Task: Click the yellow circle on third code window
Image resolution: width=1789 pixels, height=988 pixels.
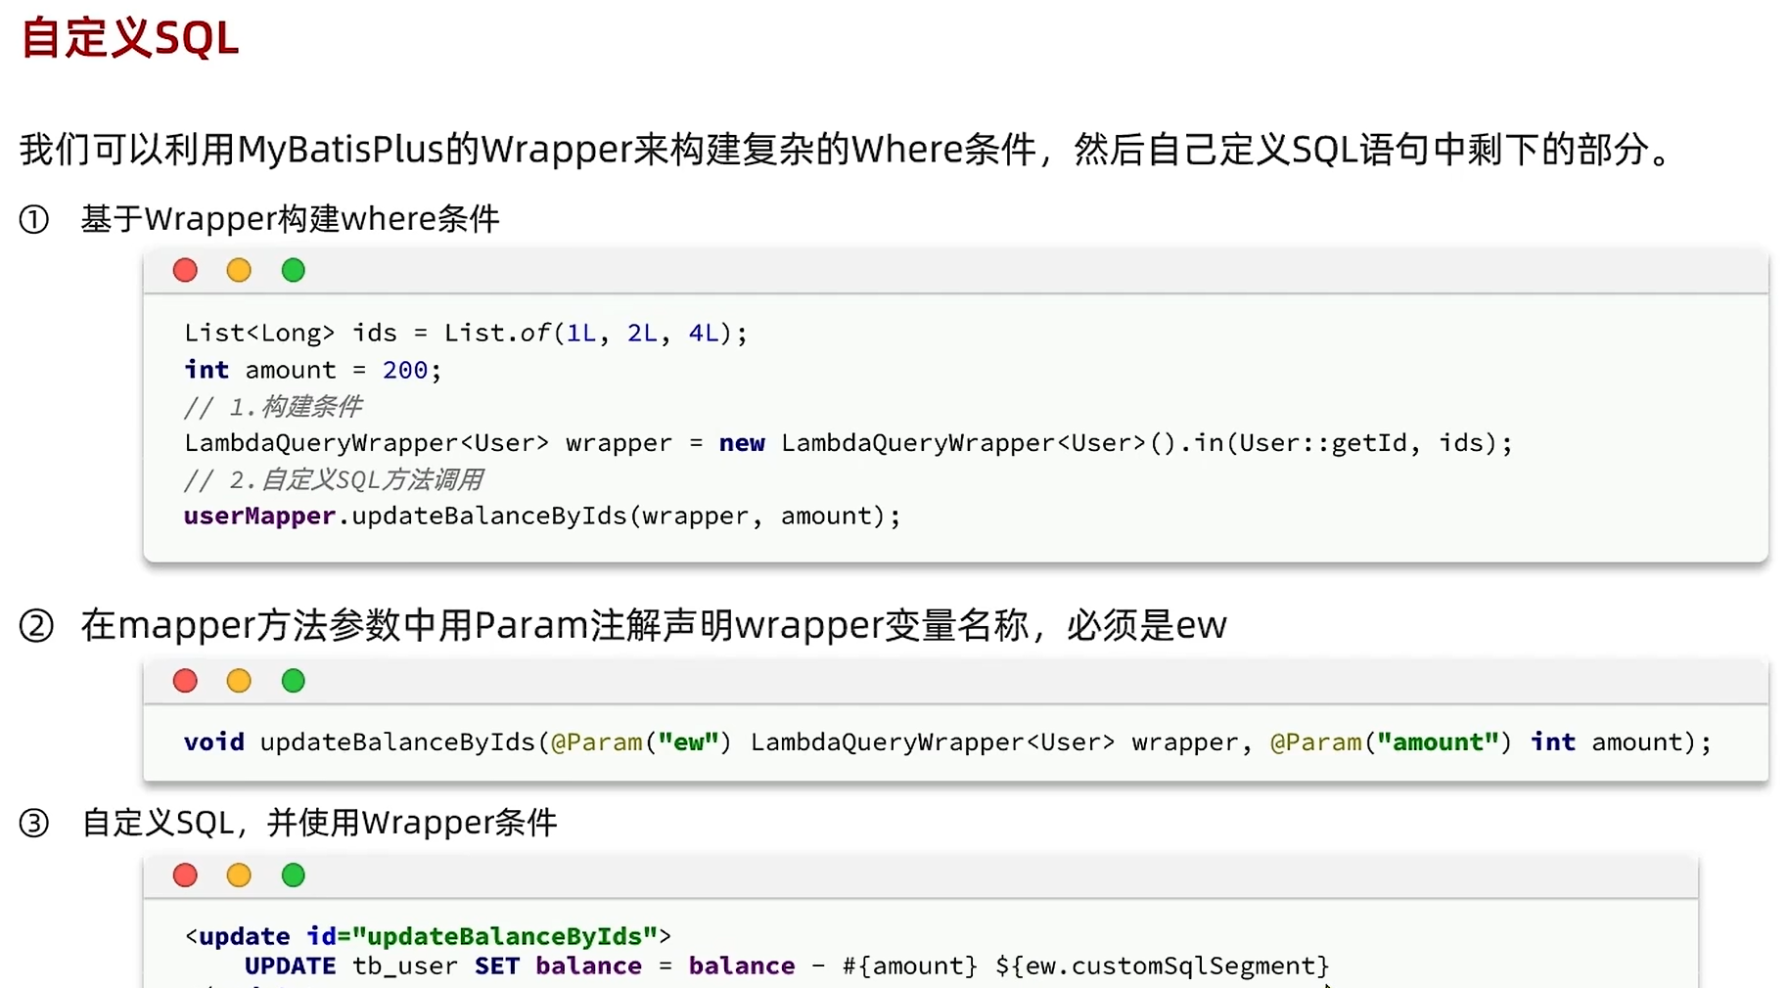Action: click(239, 876)
